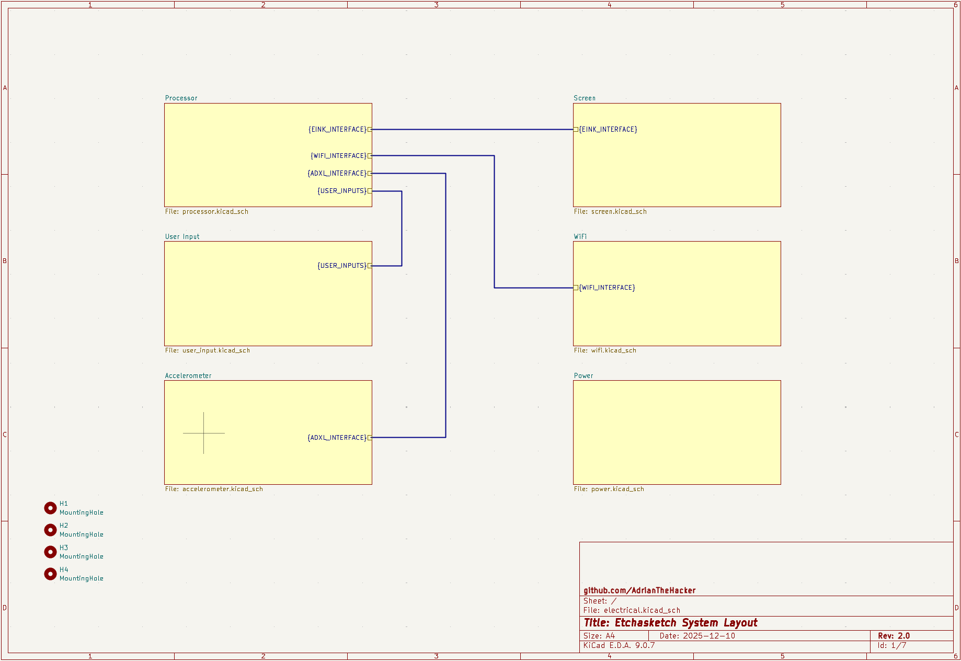The height and width of the screenshot is (661, 961).
Task: Click WiFi sheet's {WIFI_INTERFACE} pin
Action: (x=604, y=288)
